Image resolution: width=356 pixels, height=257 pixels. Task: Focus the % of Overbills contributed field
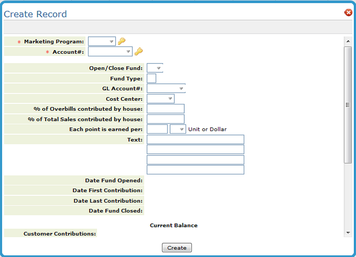coord(165,109)
